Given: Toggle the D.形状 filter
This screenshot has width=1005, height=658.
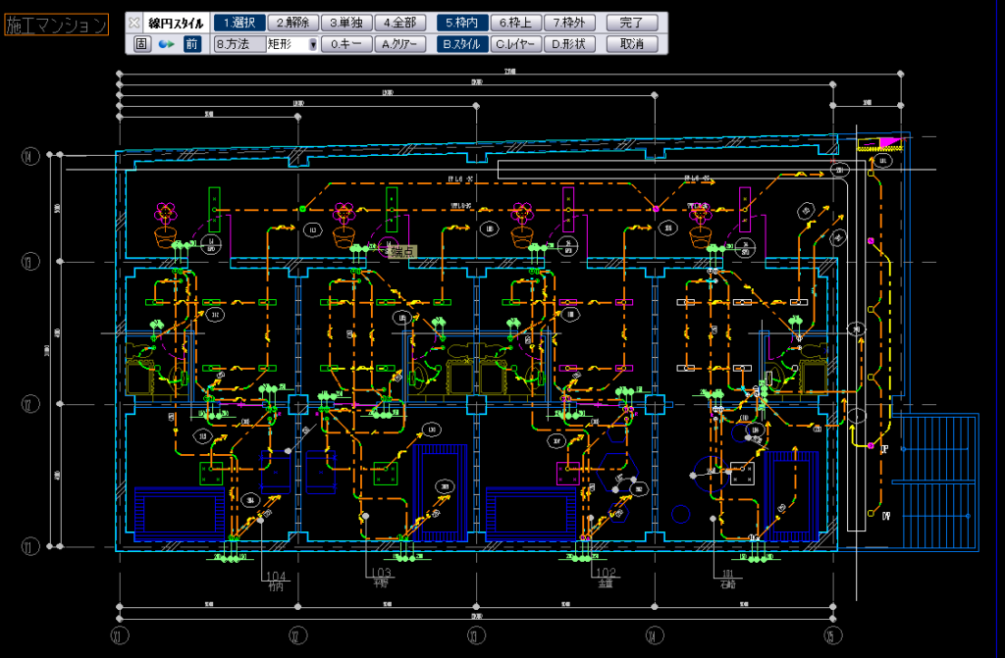Looking at the screenshot, I should 569,44.
